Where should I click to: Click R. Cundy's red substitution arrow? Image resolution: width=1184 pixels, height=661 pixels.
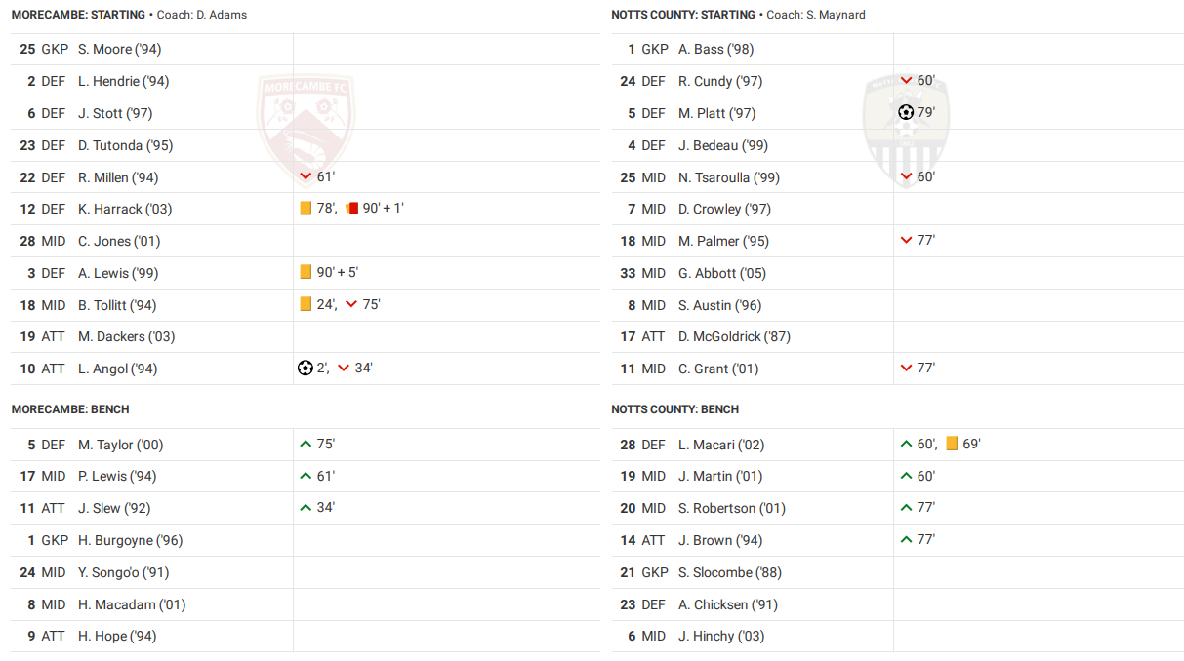coord(907,80)
